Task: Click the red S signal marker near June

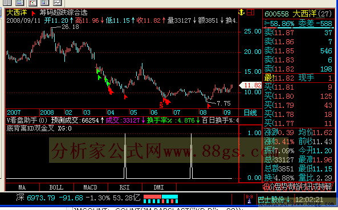Action: 161,106
